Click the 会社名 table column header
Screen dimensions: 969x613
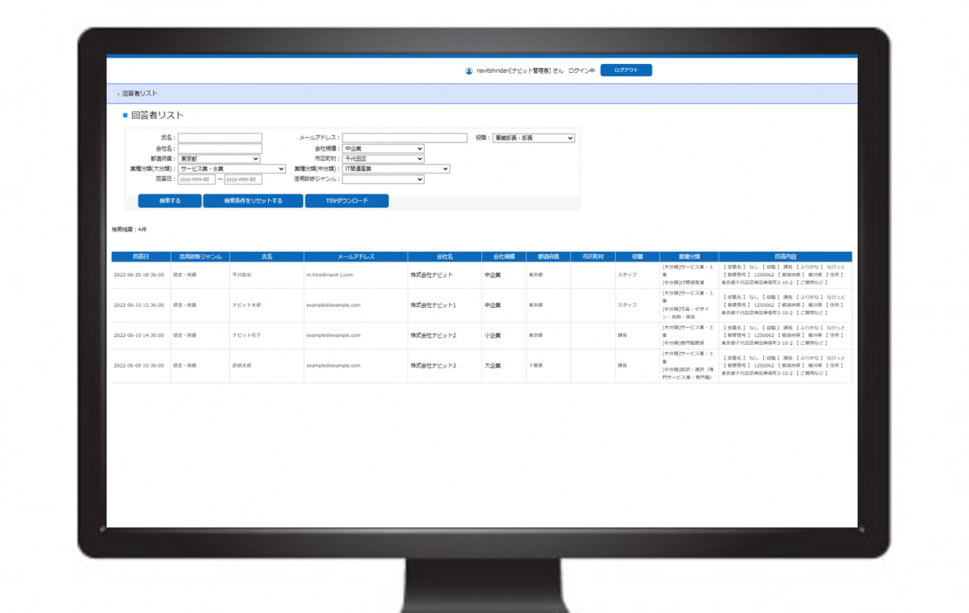pyautogui.click(x=444, y=256)
